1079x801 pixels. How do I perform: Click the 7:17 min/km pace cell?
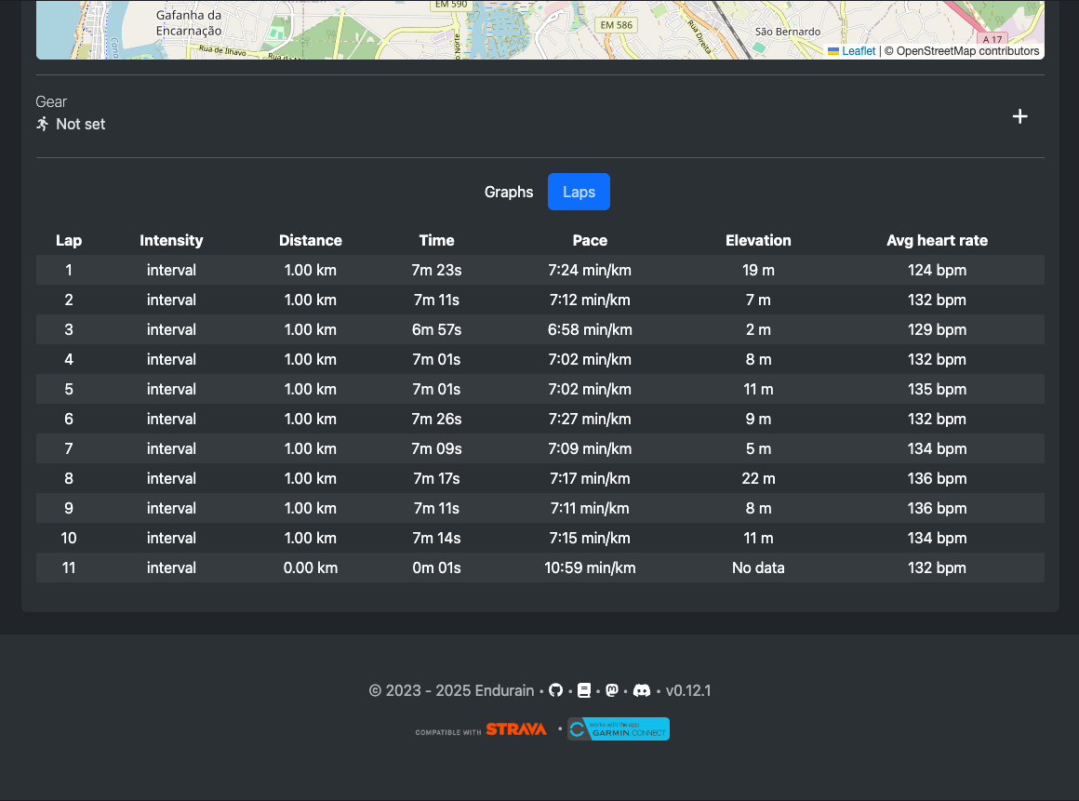[x=590, y=478]
